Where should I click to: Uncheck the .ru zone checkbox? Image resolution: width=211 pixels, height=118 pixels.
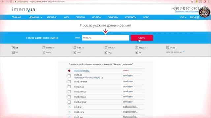(x=137, y=52)
